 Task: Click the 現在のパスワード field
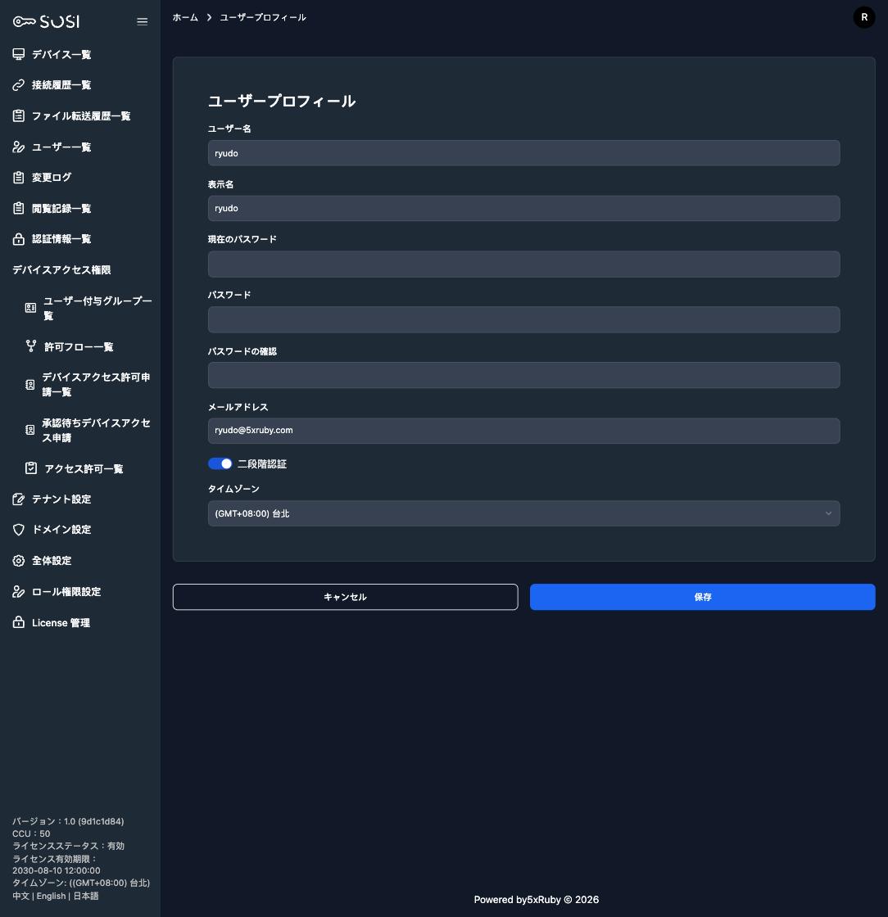523,264
